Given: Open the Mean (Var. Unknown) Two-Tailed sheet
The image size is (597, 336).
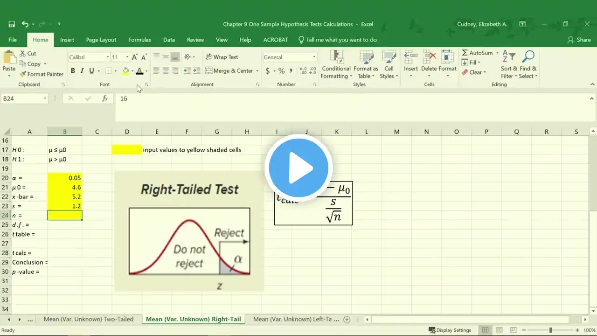Looking at the screenshot, I should coord(89,320).
